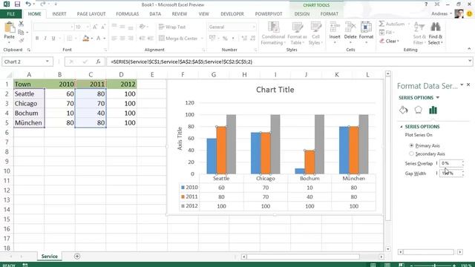Viewport: 475px width, 267px height.
Task: Select the Service sheet tab
Action: tap(50, 257)
